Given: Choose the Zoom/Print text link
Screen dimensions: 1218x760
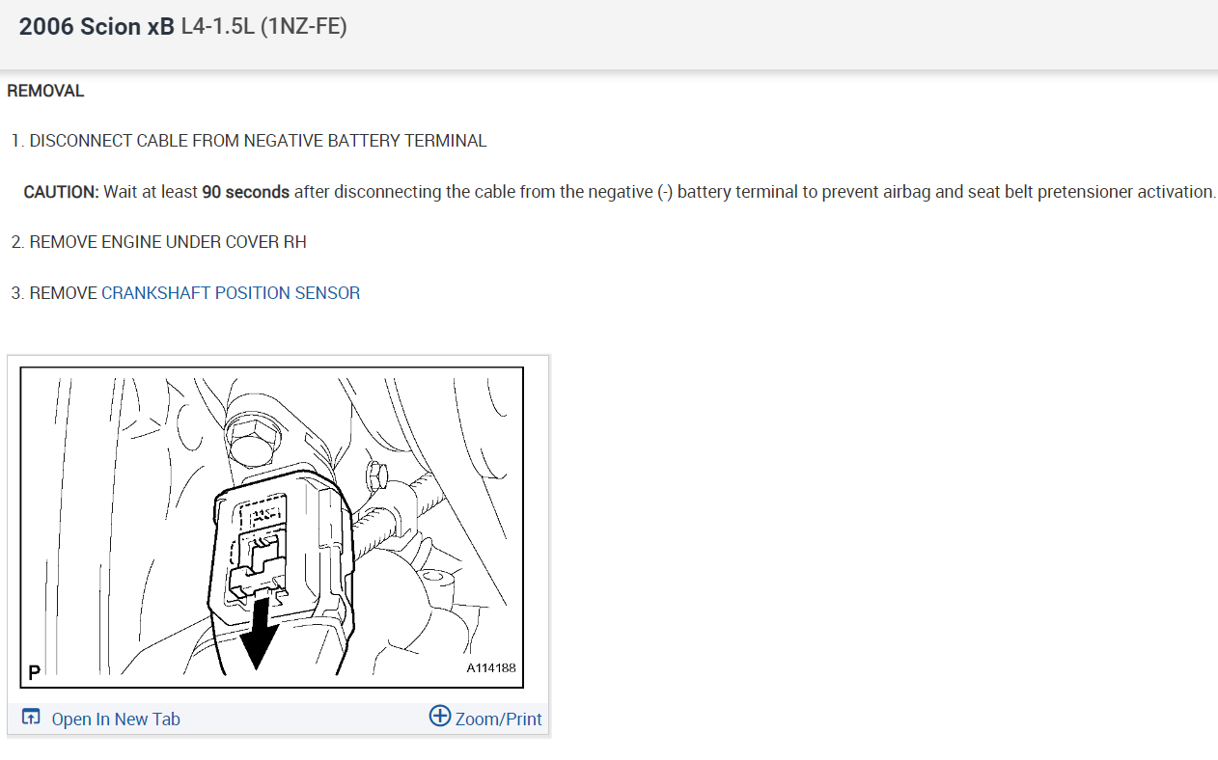Looking at the screenshot, I should (498, 719).
